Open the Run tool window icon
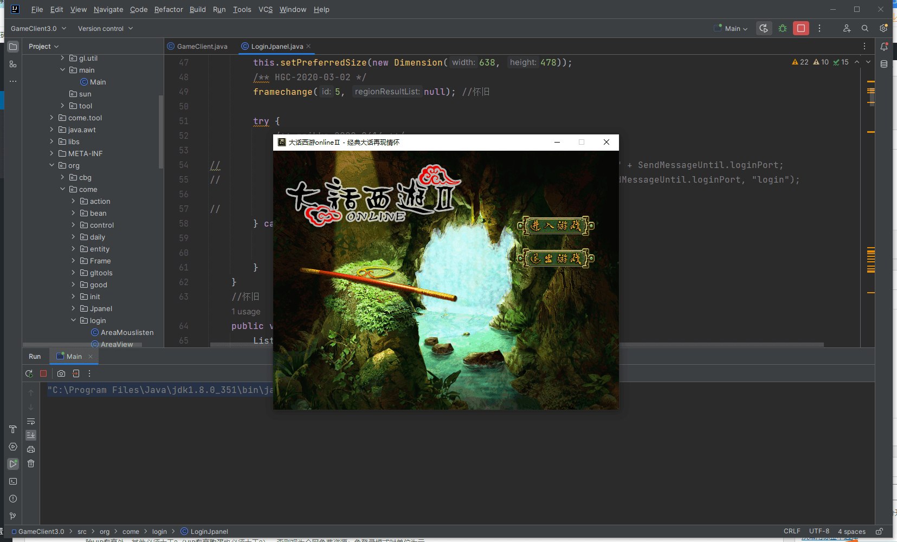Image resolution: width=897 pixels, height=542 pixels. click(x=13, y=464)
